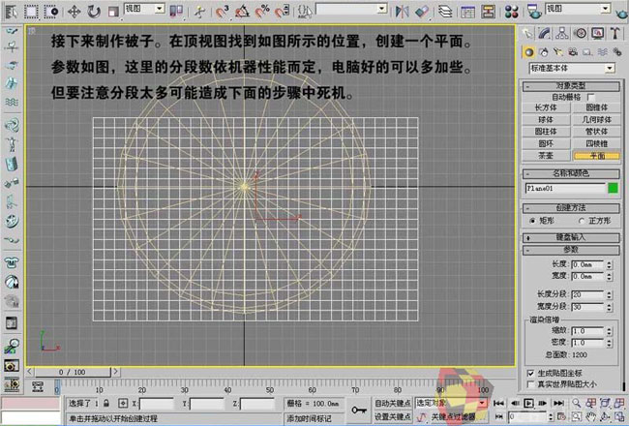
Task: Click the Plane01 name field
Action: [565, 187]
